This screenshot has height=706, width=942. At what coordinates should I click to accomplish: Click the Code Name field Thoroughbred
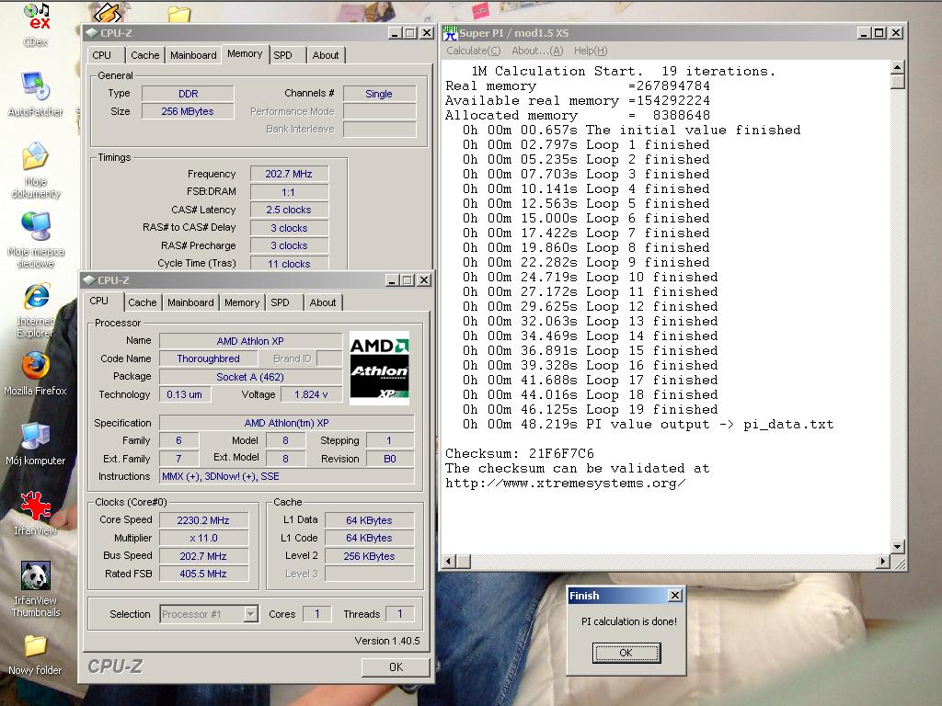click(208, 359)
